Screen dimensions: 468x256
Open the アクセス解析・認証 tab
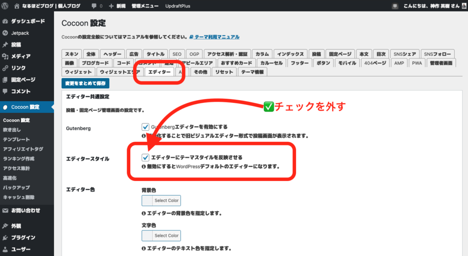pos(227,54)
